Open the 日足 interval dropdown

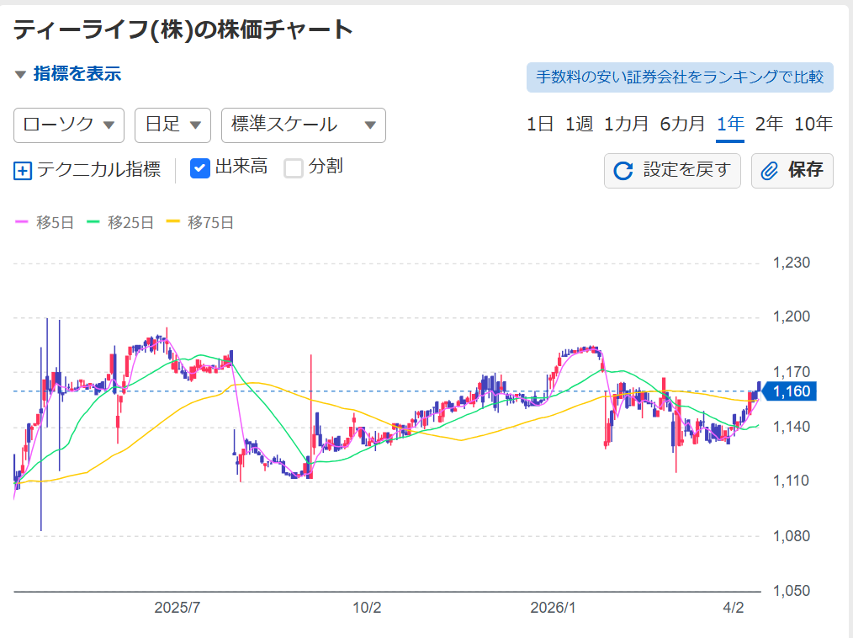click(x=172, y=125)
